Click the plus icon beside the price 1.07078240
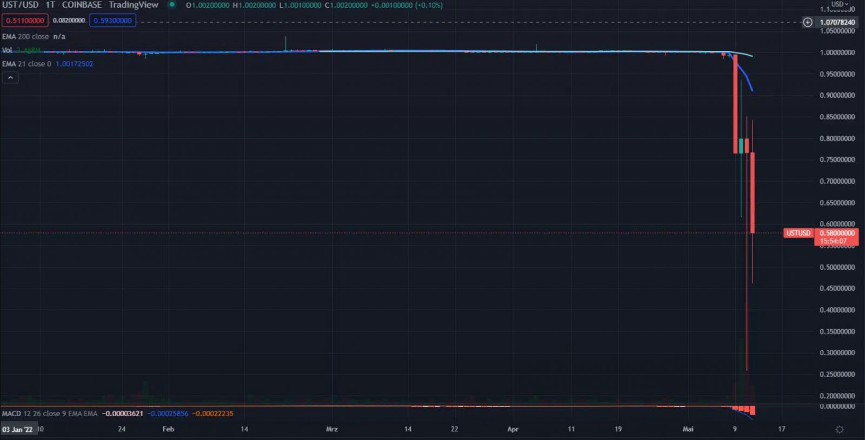 click(807, 22)
